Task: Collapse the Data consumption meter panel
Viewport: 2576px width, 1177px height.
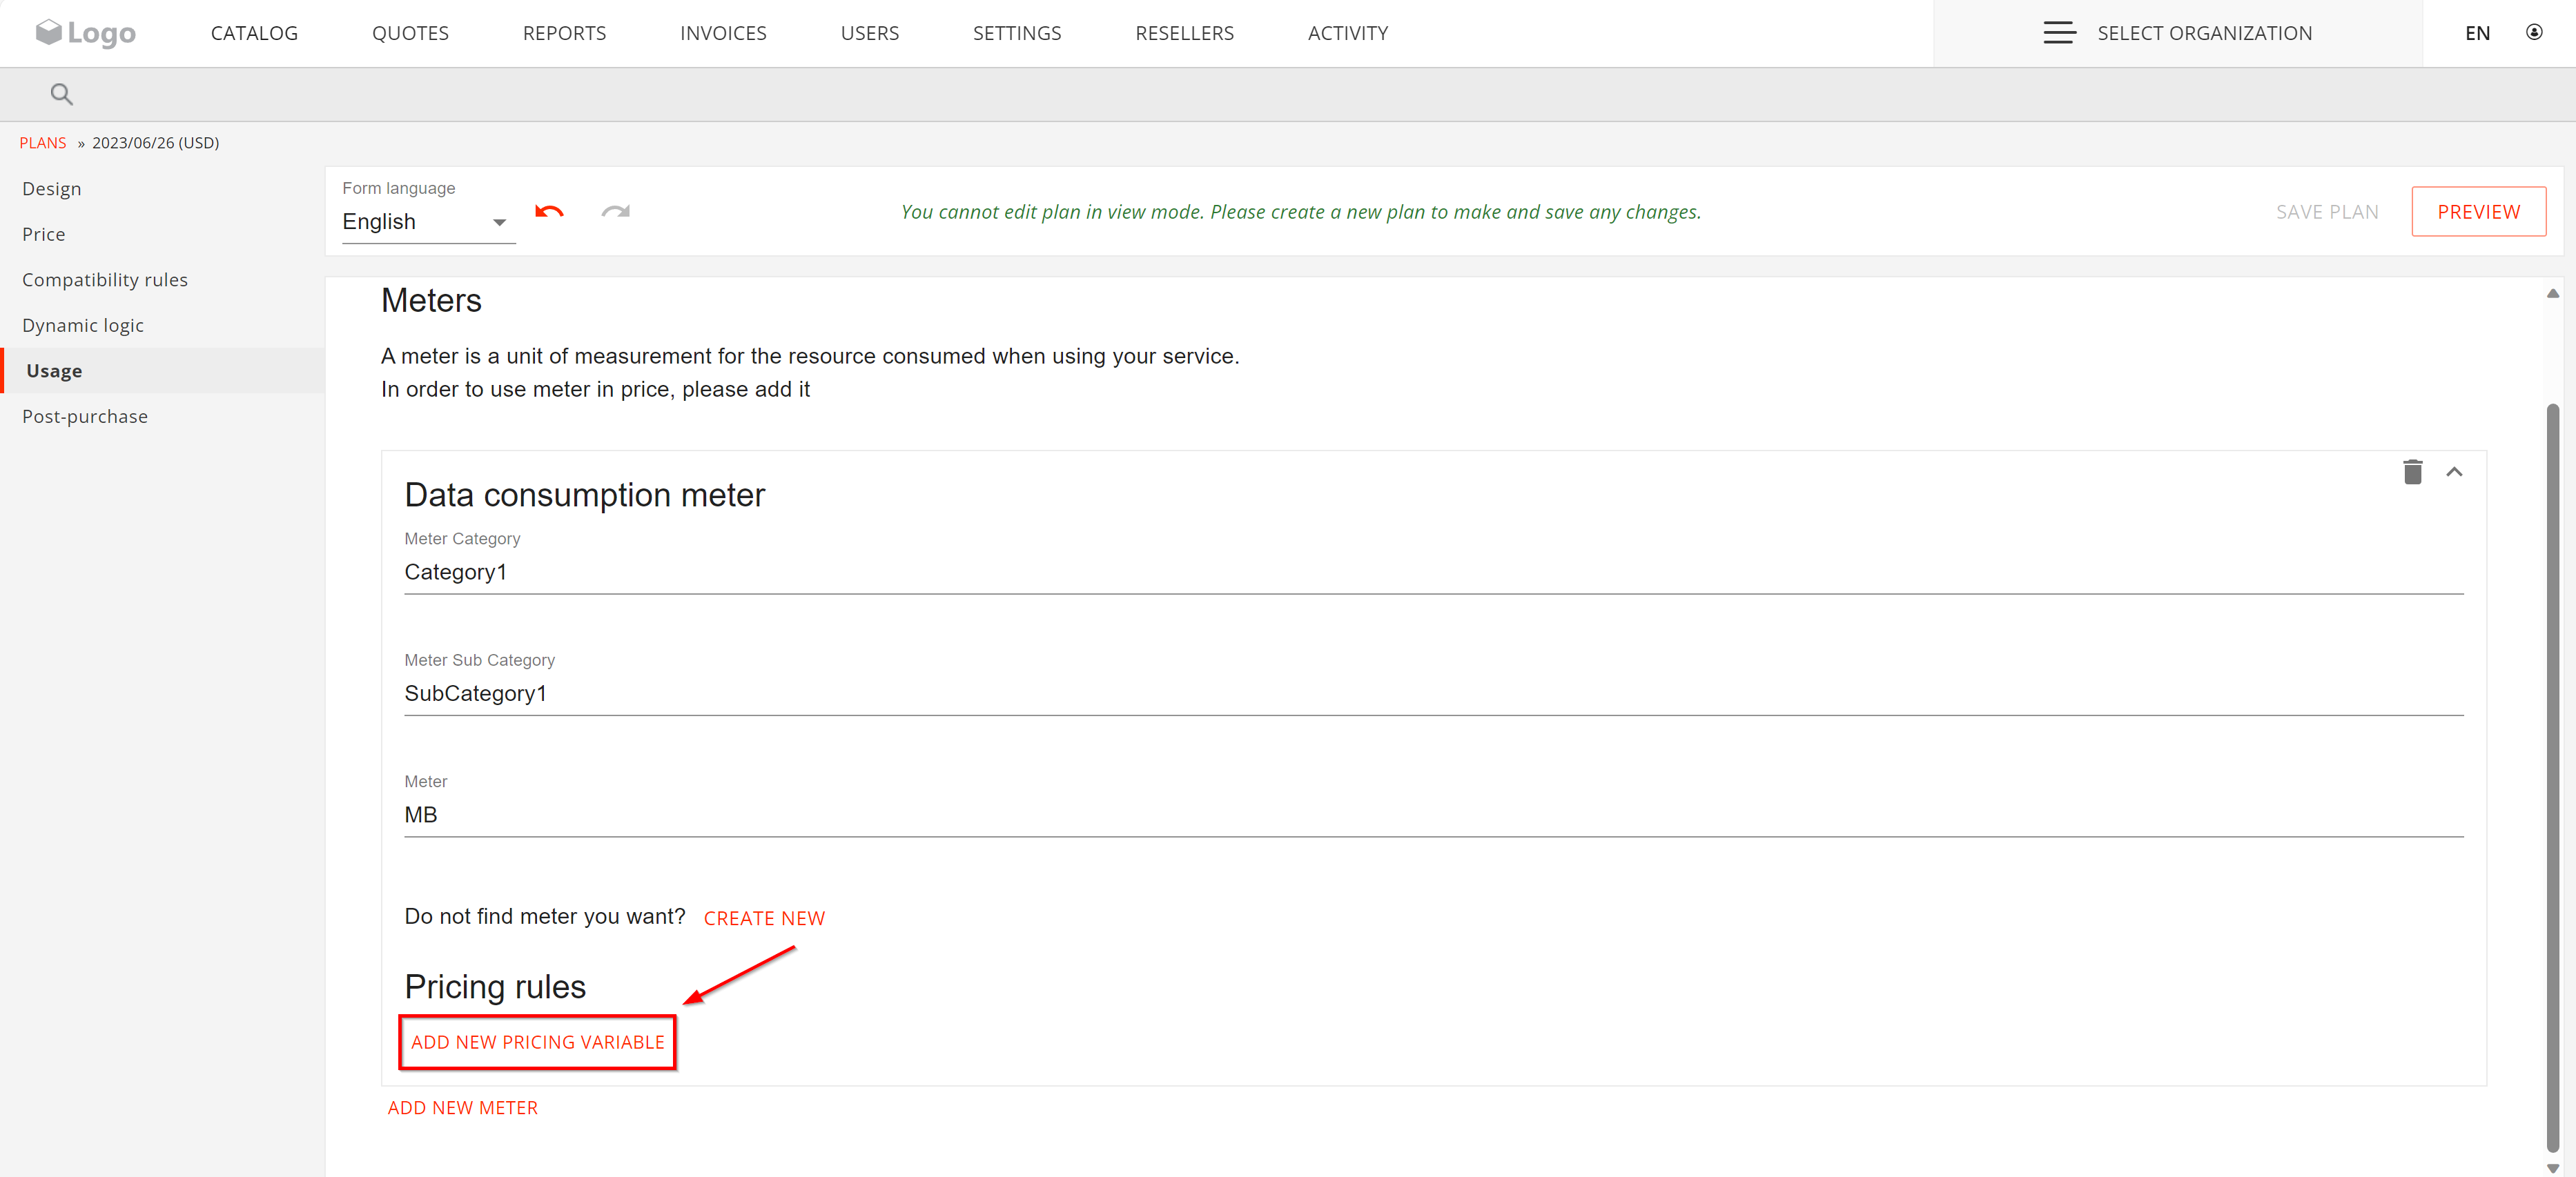Action: 2454,472
